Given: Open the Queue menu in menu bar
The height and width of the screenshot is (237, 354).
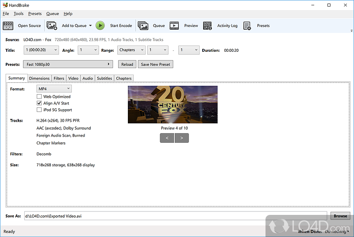Looking at the screenshot, I should click(53, 14).
